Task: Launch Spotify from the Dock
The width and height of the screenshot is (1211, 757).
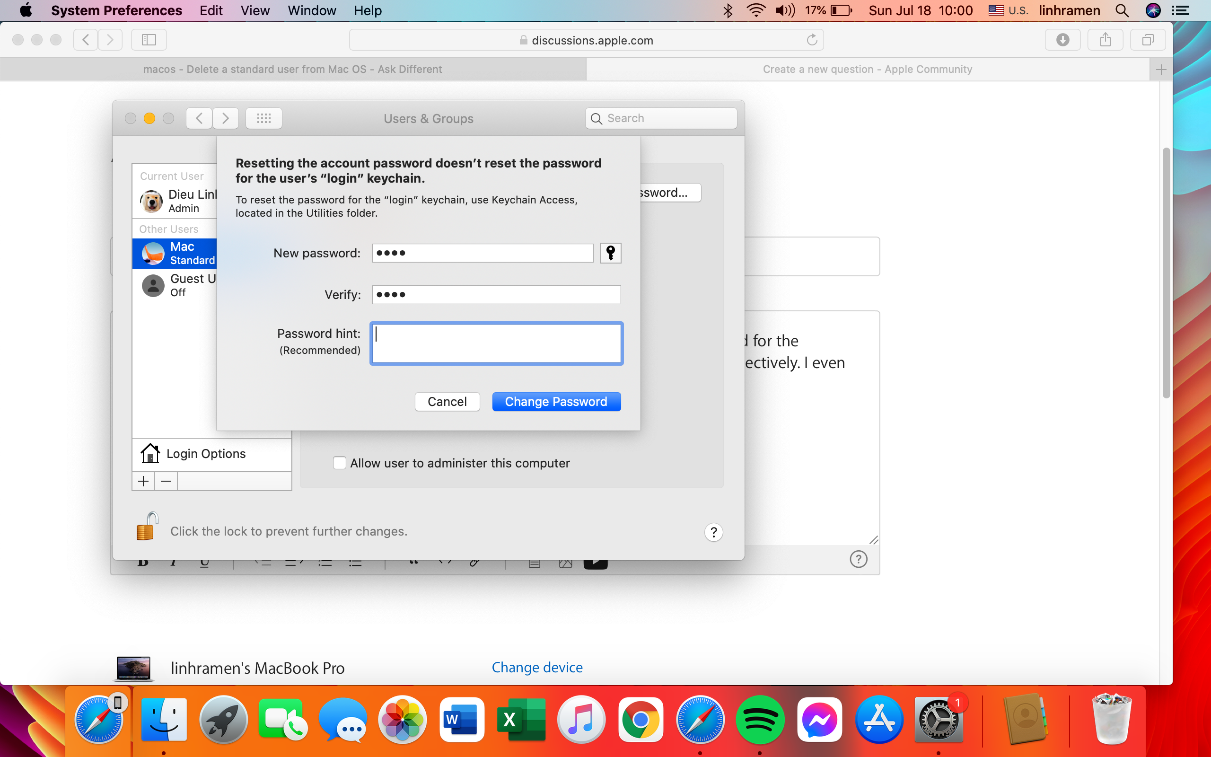Action: coord(760,720)
